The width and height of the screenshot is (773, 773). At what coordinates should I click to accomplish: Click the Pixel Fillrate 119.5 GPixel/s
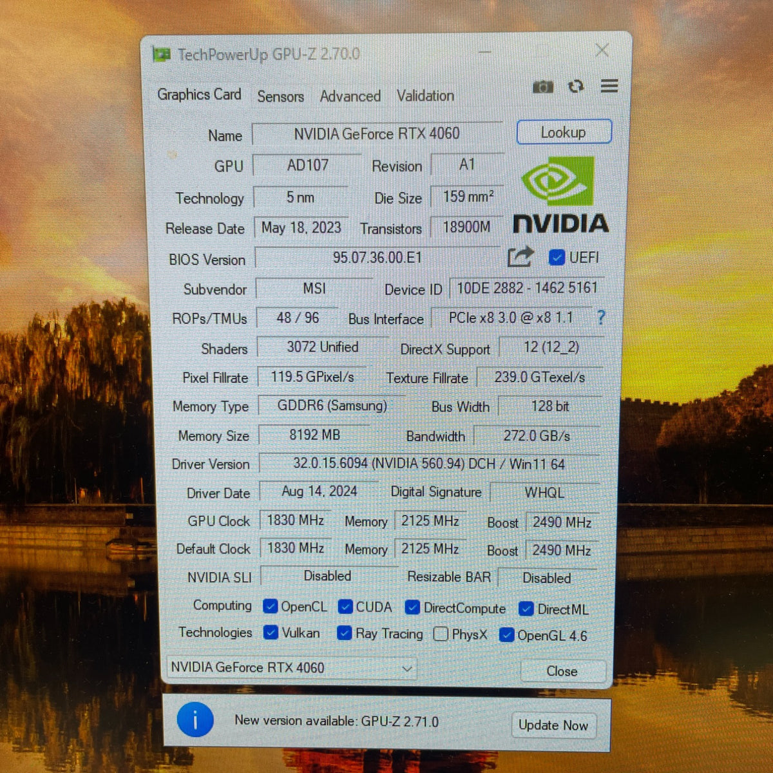(x=312, y=377)
